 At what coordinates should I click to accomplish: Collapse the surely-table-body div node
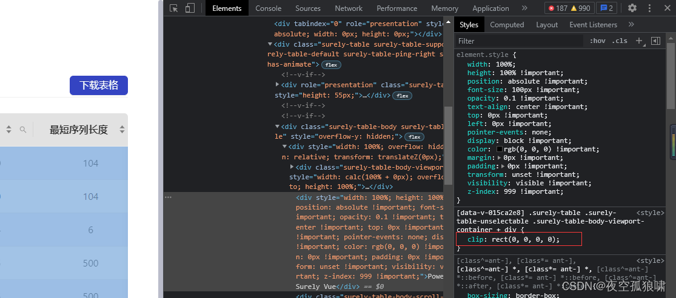point(278,127)
